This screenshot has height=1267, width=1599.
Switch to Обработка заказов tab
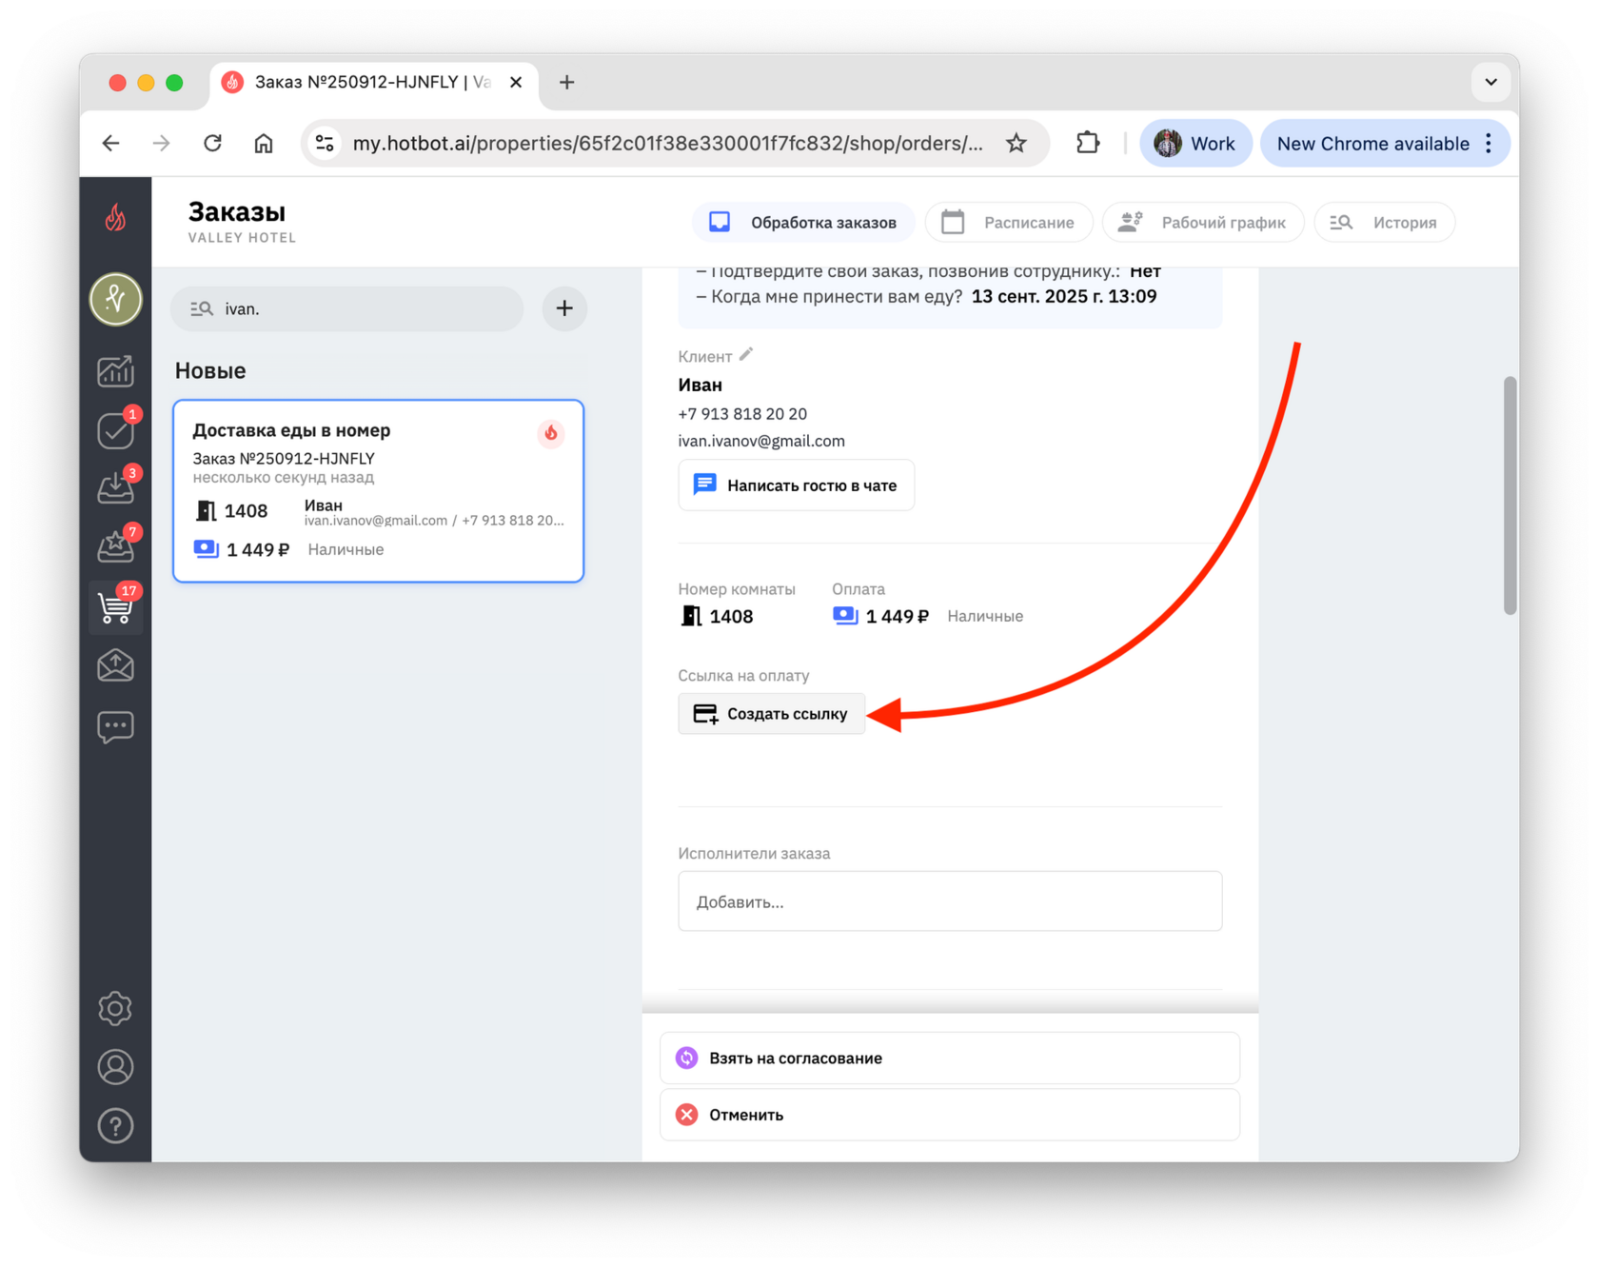tap(803, 223)
